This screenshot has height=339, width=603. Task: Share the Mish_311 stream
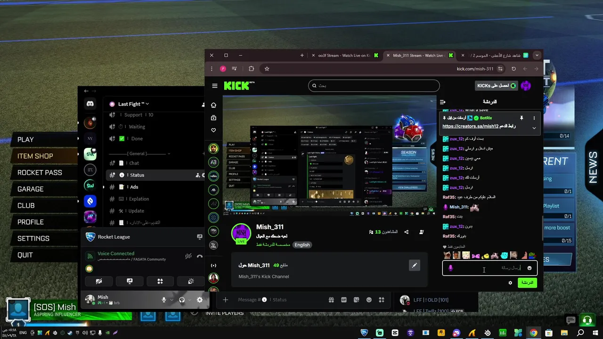click(407, 232)
